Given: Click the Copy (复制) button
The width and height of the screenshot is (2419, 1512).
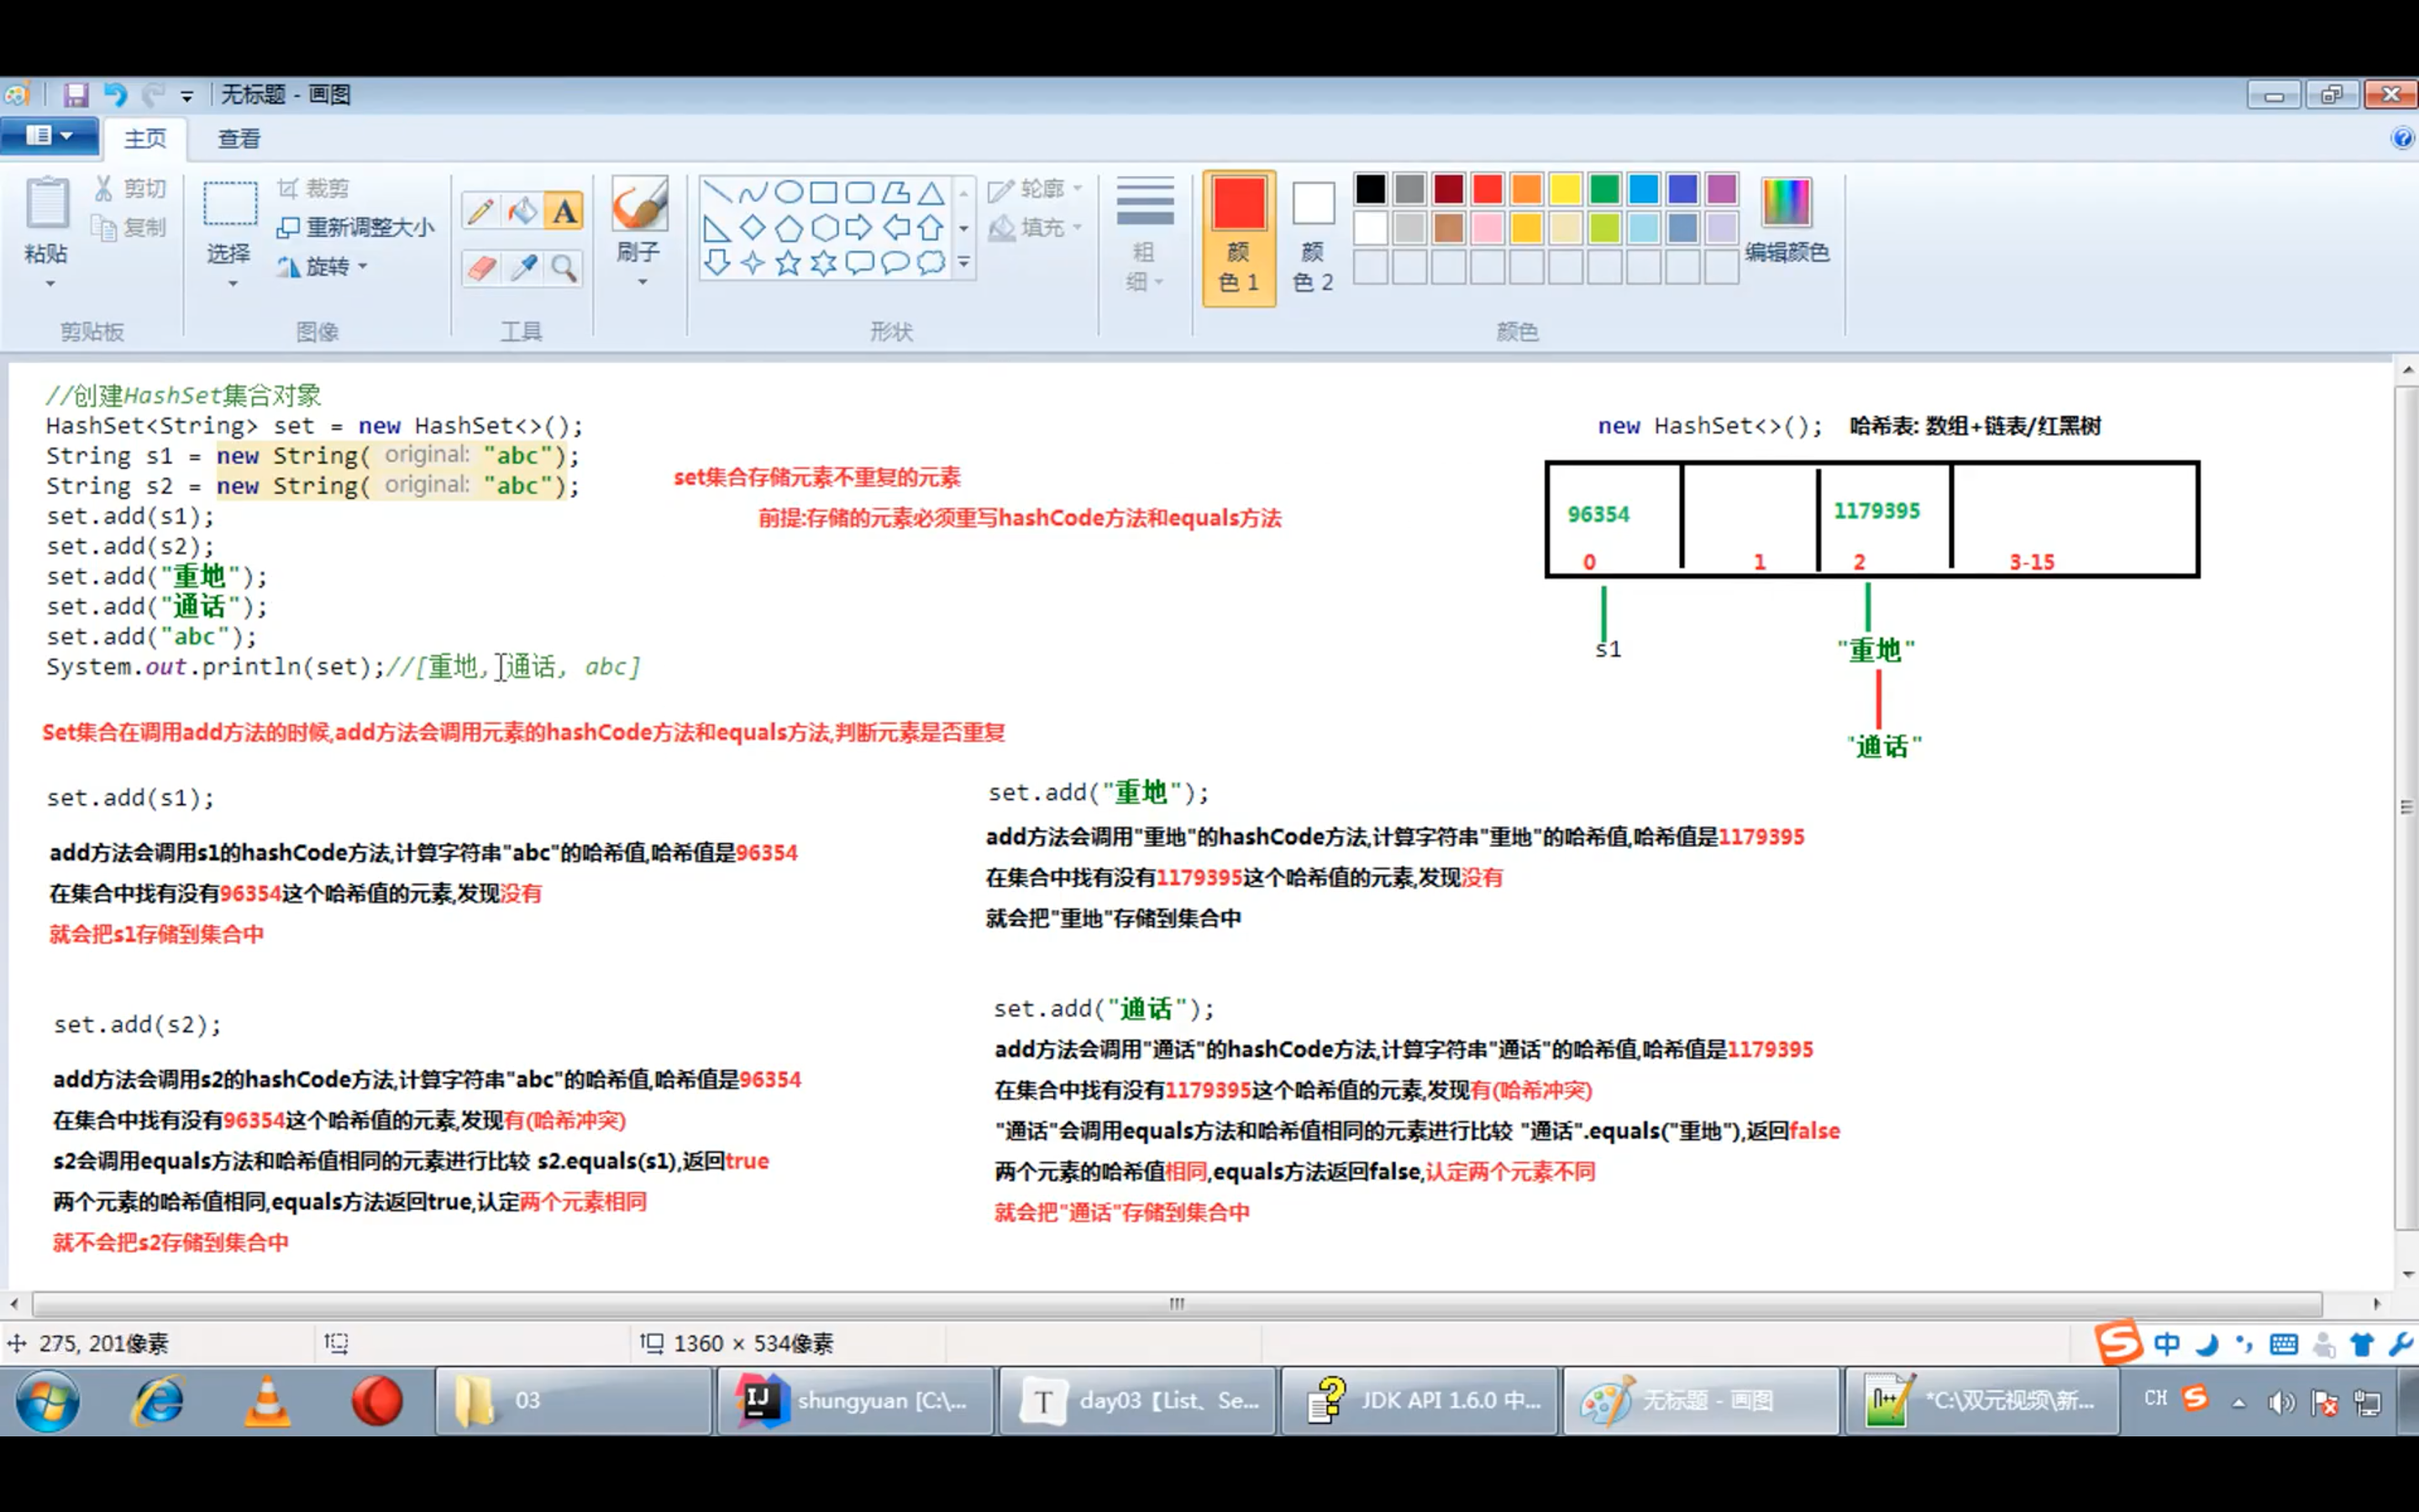Looking at the screenshot, I should 131,228.
